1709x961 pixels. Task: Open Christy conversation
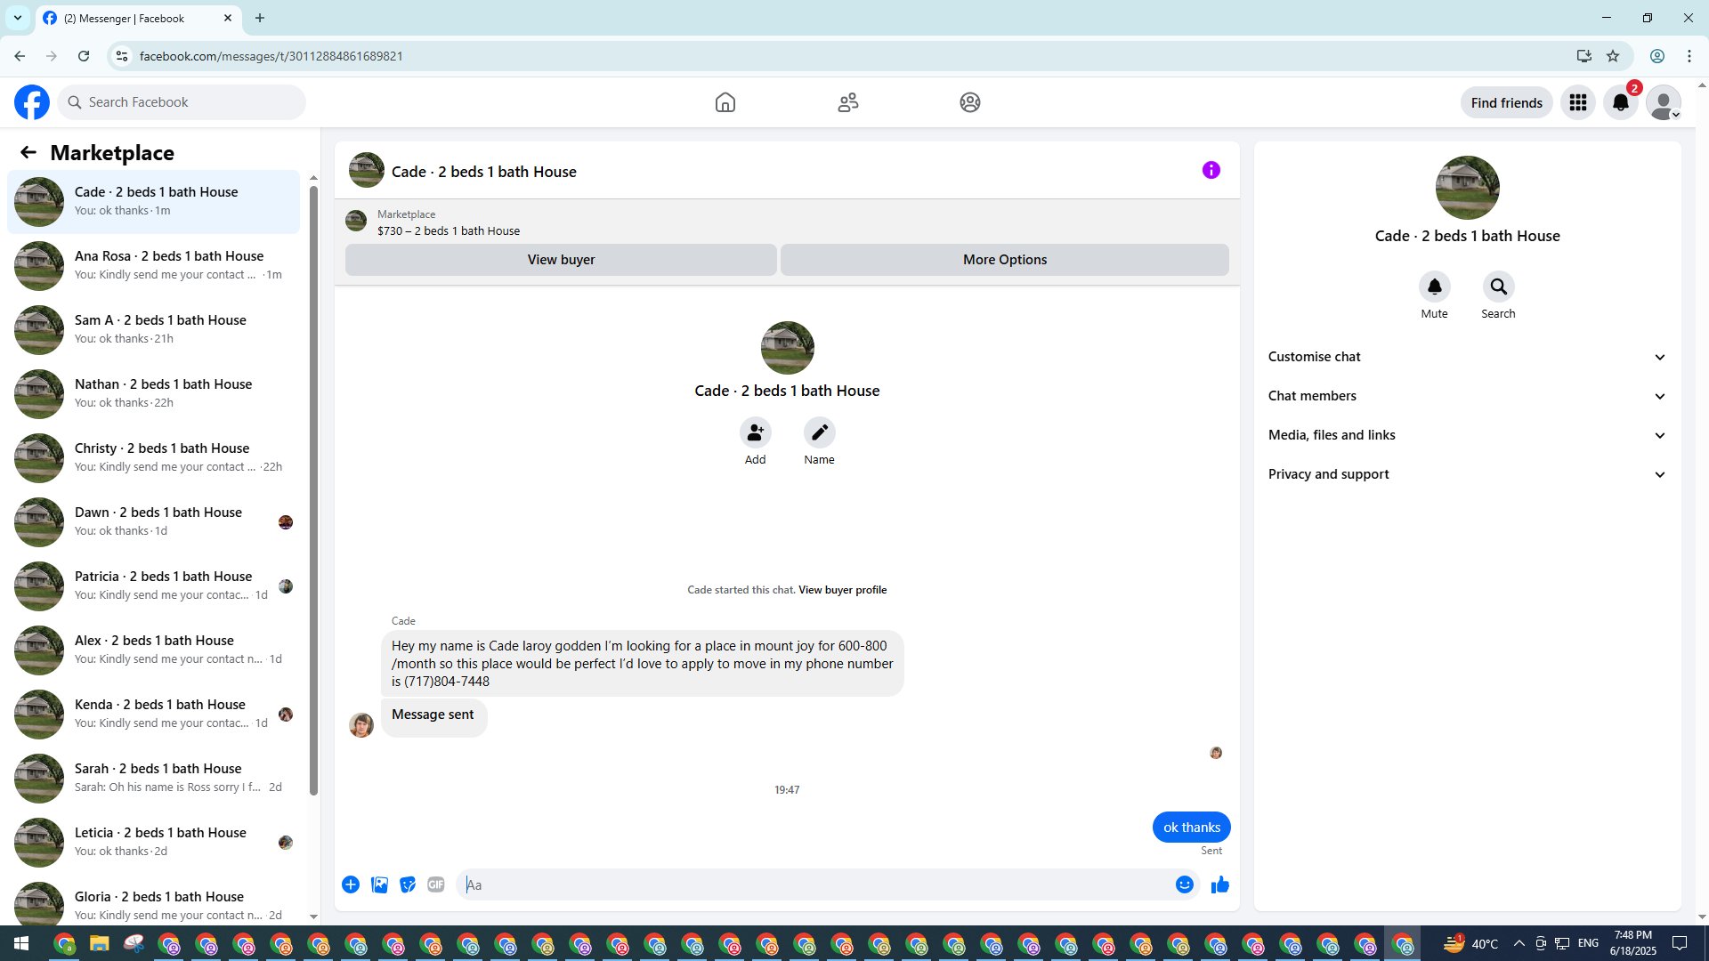click(153, 458)
